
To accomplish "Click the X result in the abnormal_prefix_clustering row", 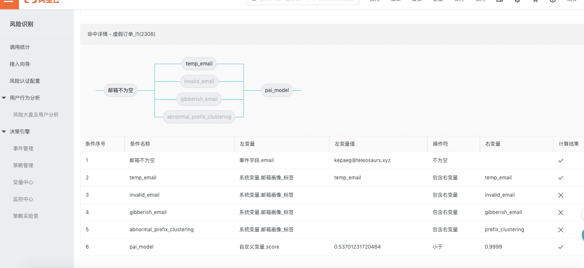I will [560, 230].
